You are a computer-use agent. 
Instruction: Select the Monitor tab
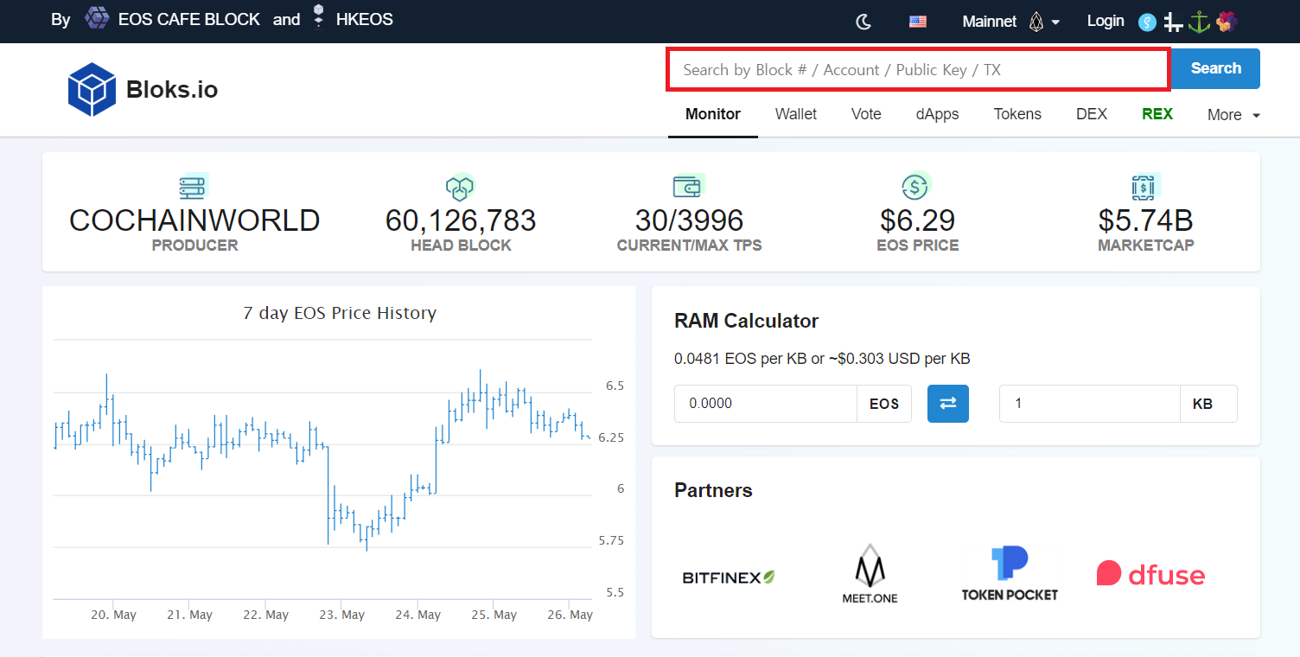[713, 114]
